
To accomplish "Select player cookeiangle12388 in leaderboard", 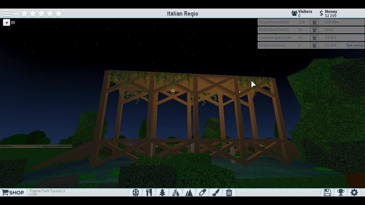I will 275,38.
